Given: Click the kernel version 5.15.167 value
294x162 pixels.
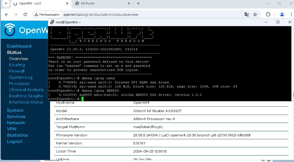Looking at the screenshot, I should (139, 143).
